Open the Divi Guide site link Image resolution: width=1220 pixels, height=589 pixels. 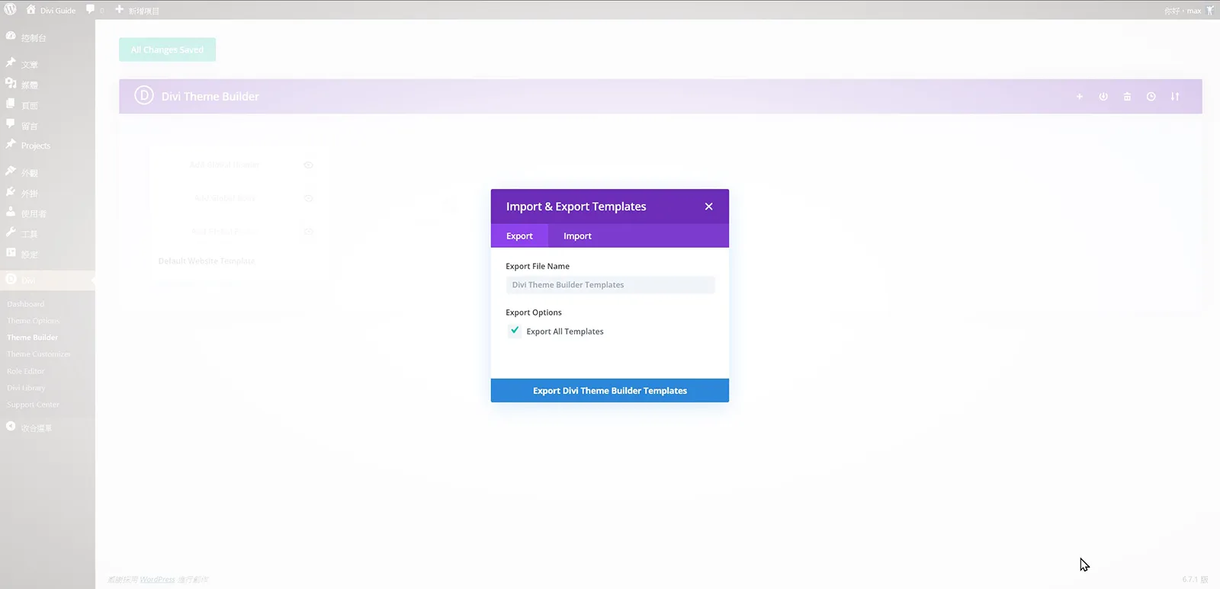click(x=51, y=10)
